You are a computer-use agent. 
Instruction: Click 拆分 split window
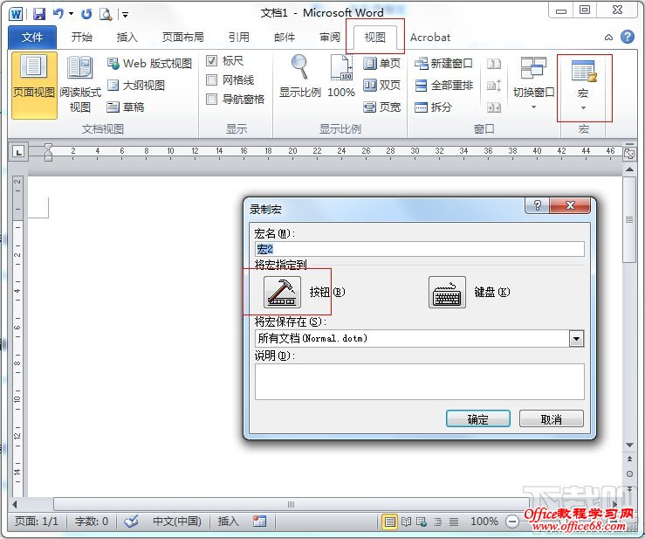(433, 107)
